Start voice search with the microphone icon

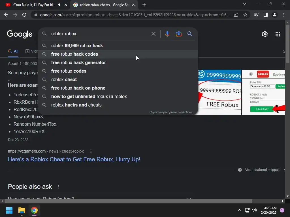point(167,34)
